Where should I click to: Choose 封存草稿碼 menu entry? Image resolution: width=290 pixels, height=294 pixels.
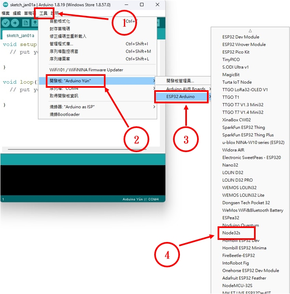(x=97, y=29)
